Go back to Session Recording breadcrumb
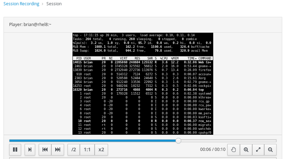This screenshot has width=285, height=159. click(x=21, y=4)
